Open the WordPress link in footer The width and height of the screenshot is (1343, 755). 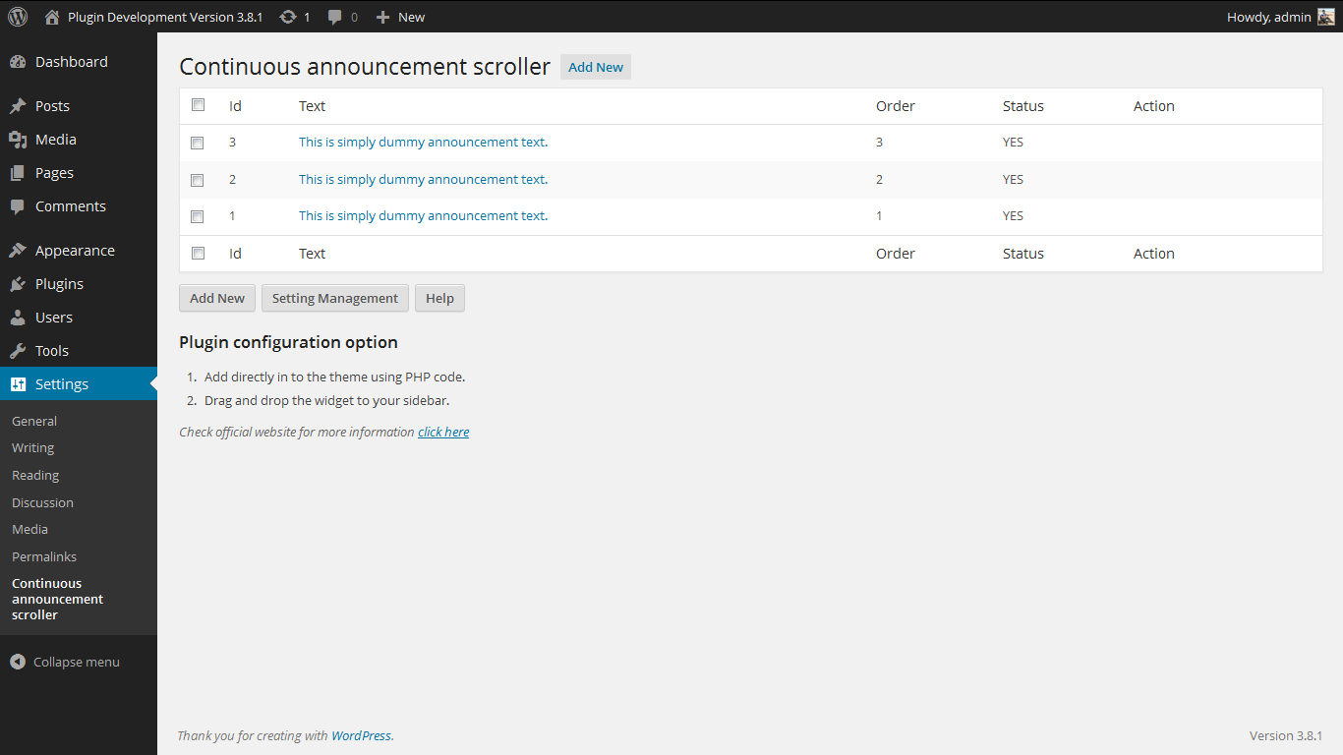point(361,735)
